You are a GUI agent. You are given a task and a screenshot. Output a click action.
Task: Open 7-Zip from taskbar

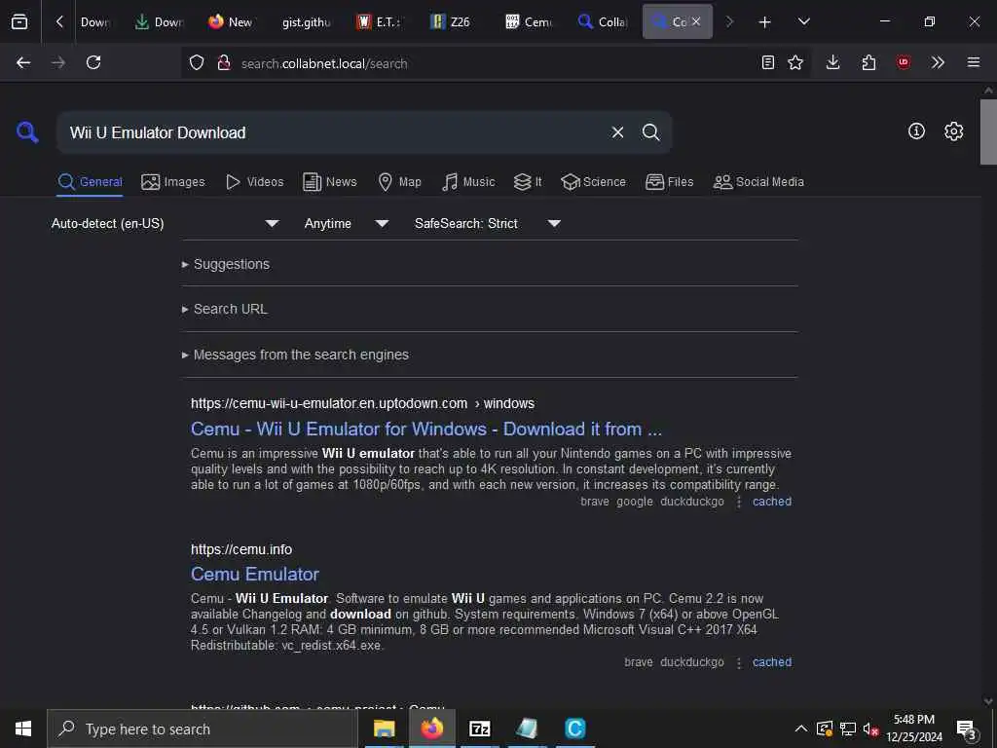pyautogui.click(x=479, y=729)
